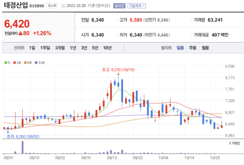
Task: Click the 전일 value 6,340
Action: [98, 20]
